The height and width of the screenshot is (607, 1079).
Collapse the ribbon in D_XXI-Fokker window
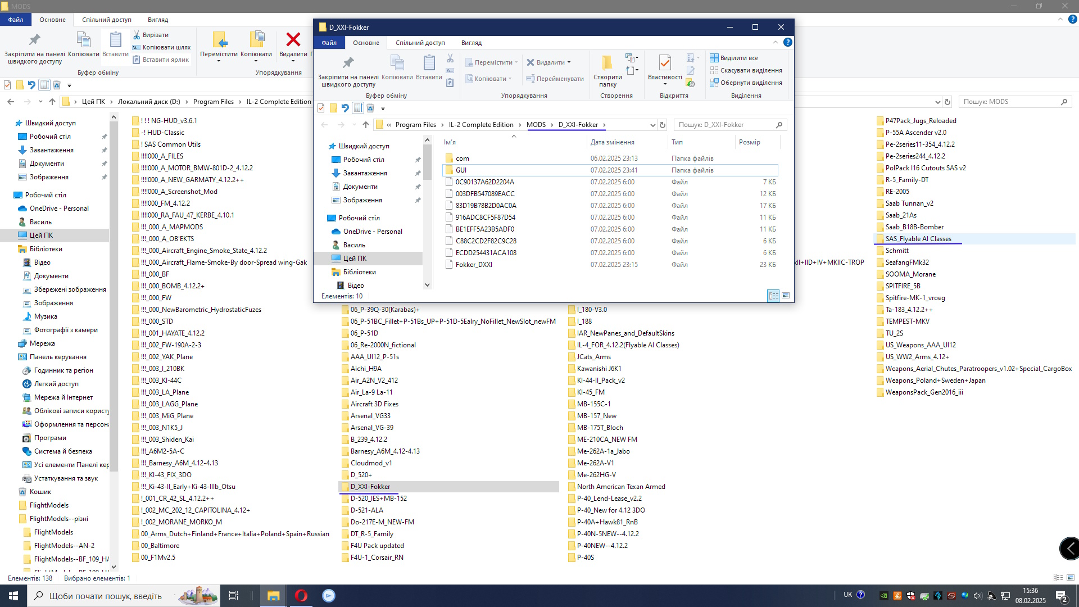776,42
